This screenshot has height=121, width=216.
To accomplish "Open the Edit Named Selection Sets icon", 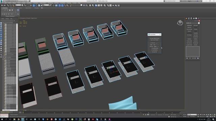I will 71,5.
